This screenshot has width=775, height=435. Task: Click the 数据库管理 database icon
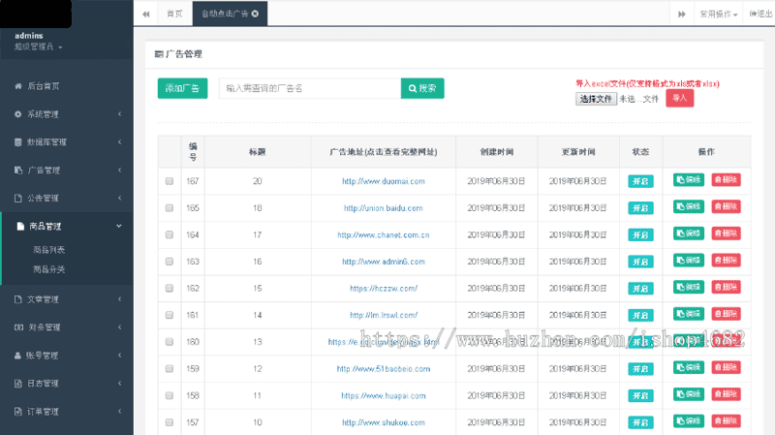[x=18, y=142]
